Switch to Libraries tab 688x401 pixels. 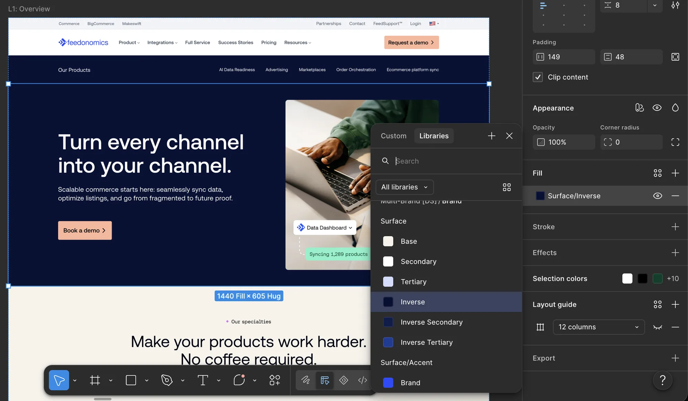tap(434, 136)
